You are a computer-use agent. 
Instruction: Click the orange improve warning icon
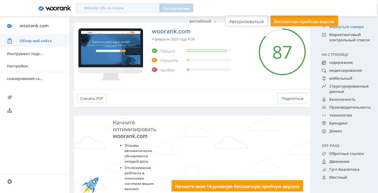pos(154,60)
